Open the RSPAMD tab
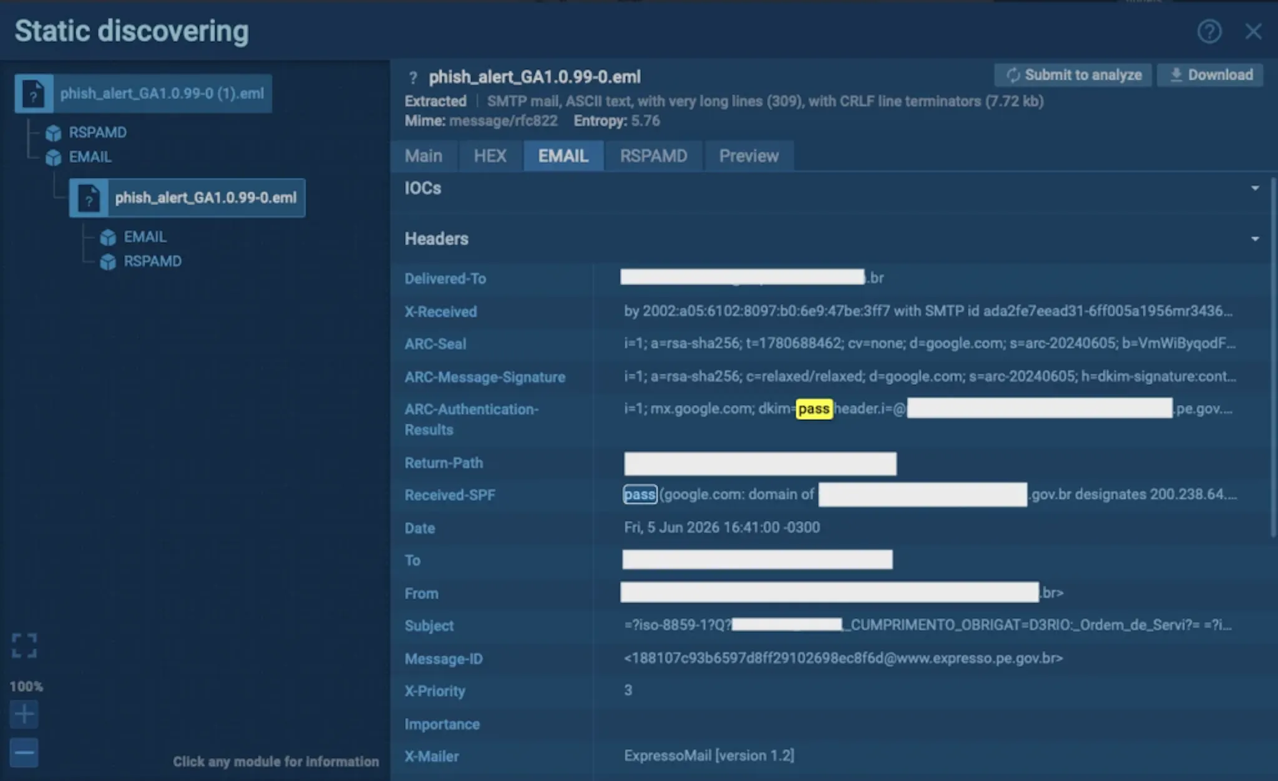This screenshot has height=781, width=1278. point(653,156)
